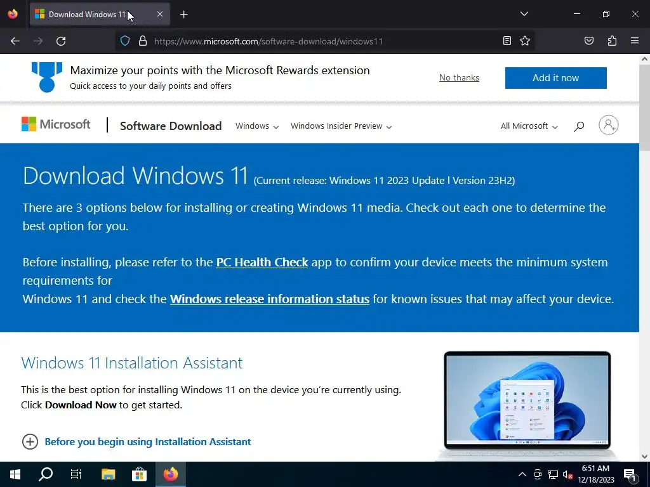The width and height of the screenshot is (650, 487).
Task: Go back to the previous page
Action: pos(15,41)
